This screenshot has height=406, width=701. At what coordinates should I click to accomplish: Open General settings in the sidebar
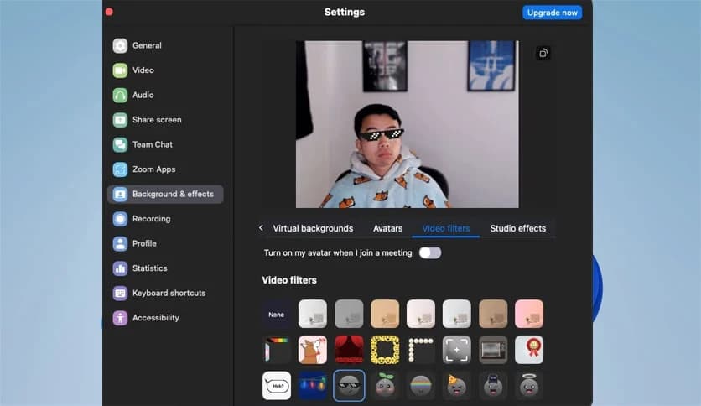[165, 45]
